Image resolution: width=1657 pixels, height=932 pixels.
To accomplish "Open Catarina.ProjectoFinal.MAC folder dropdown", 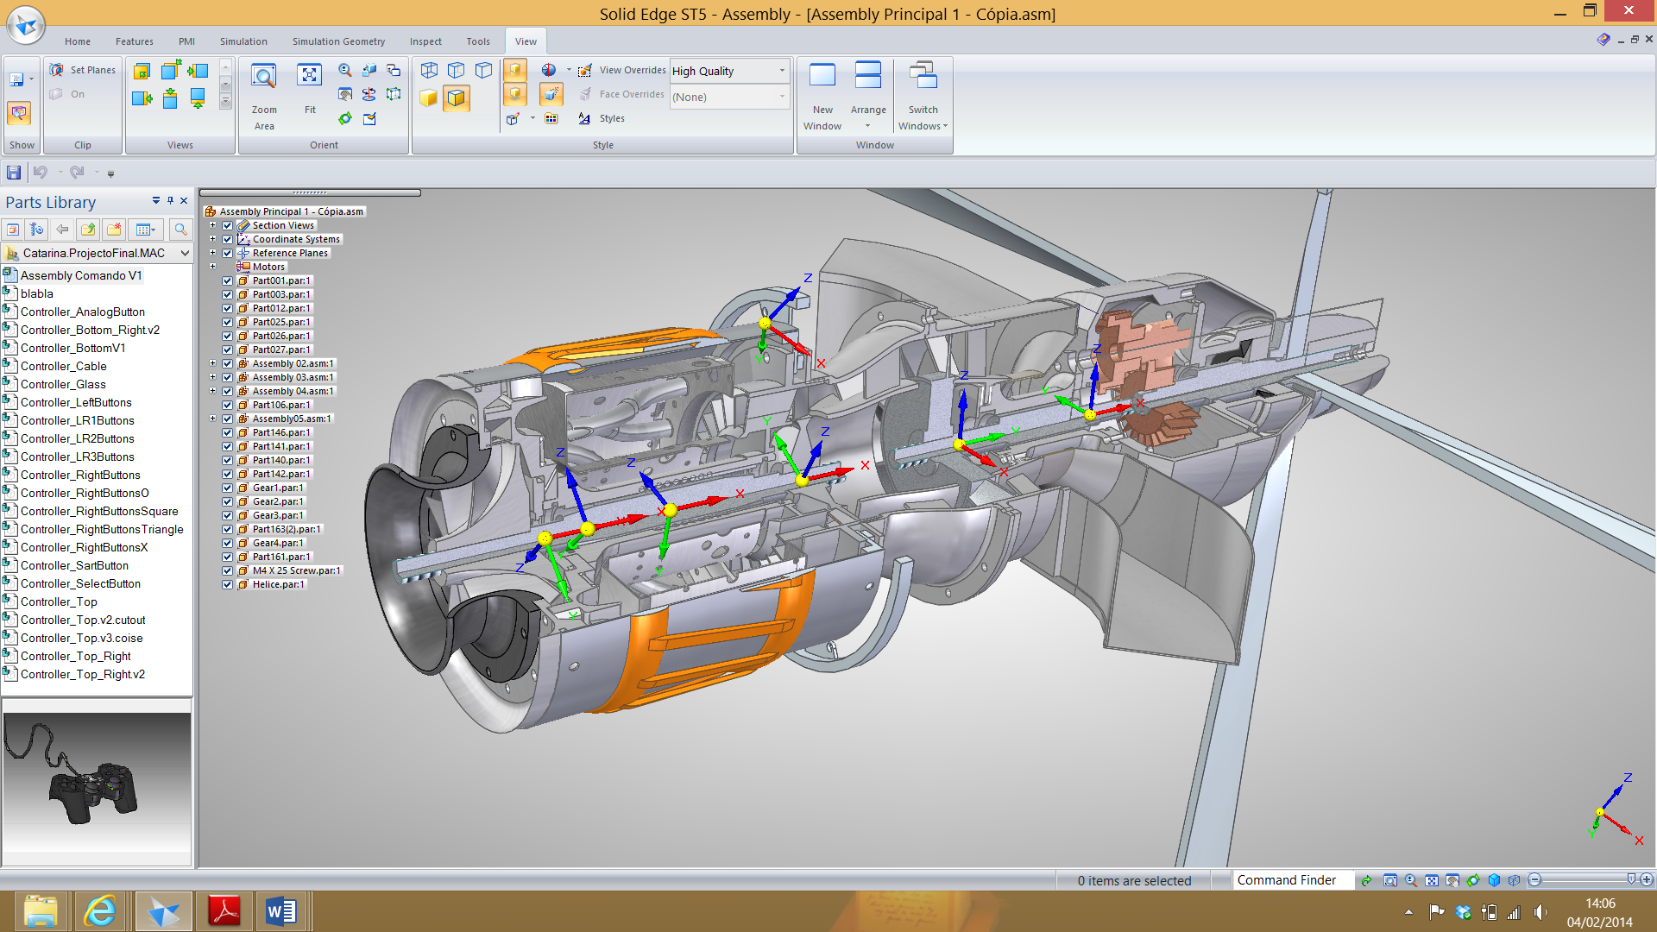I will point(185,253).
